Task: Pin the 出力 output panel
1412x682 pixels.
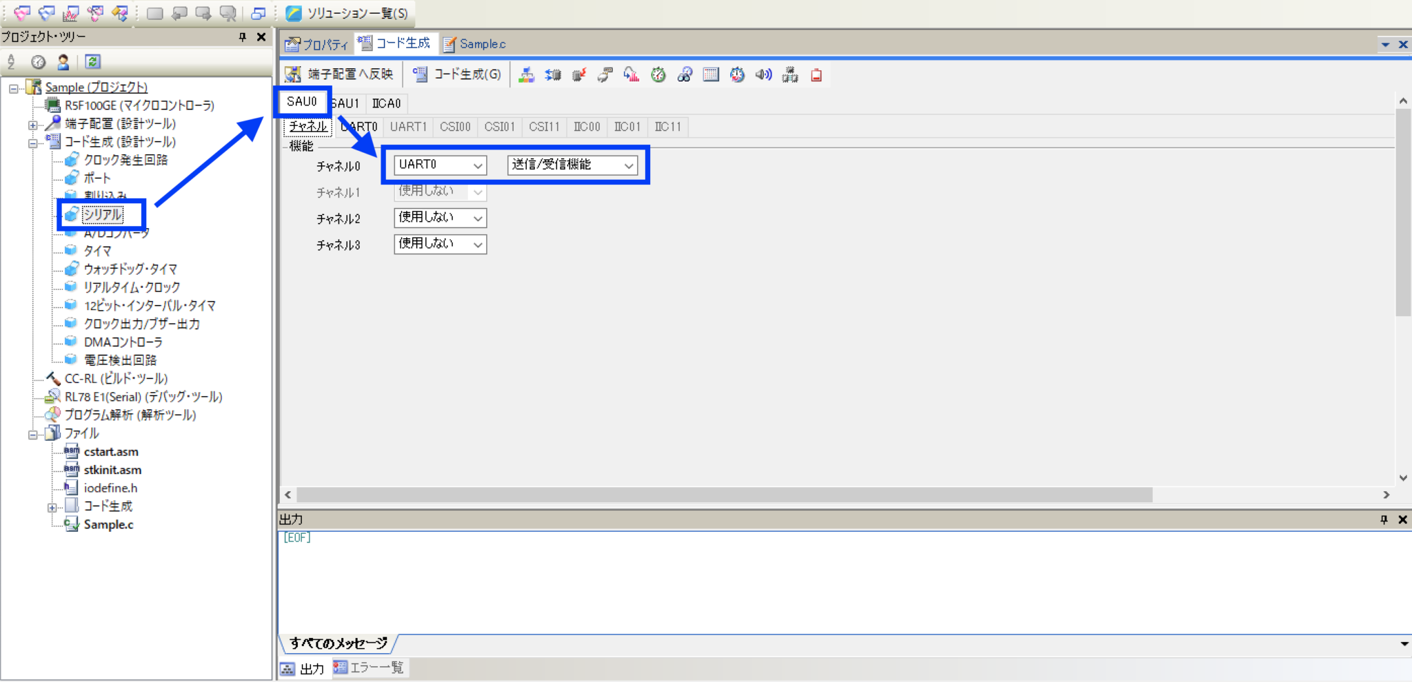Action: click(x=1383, y=519)
